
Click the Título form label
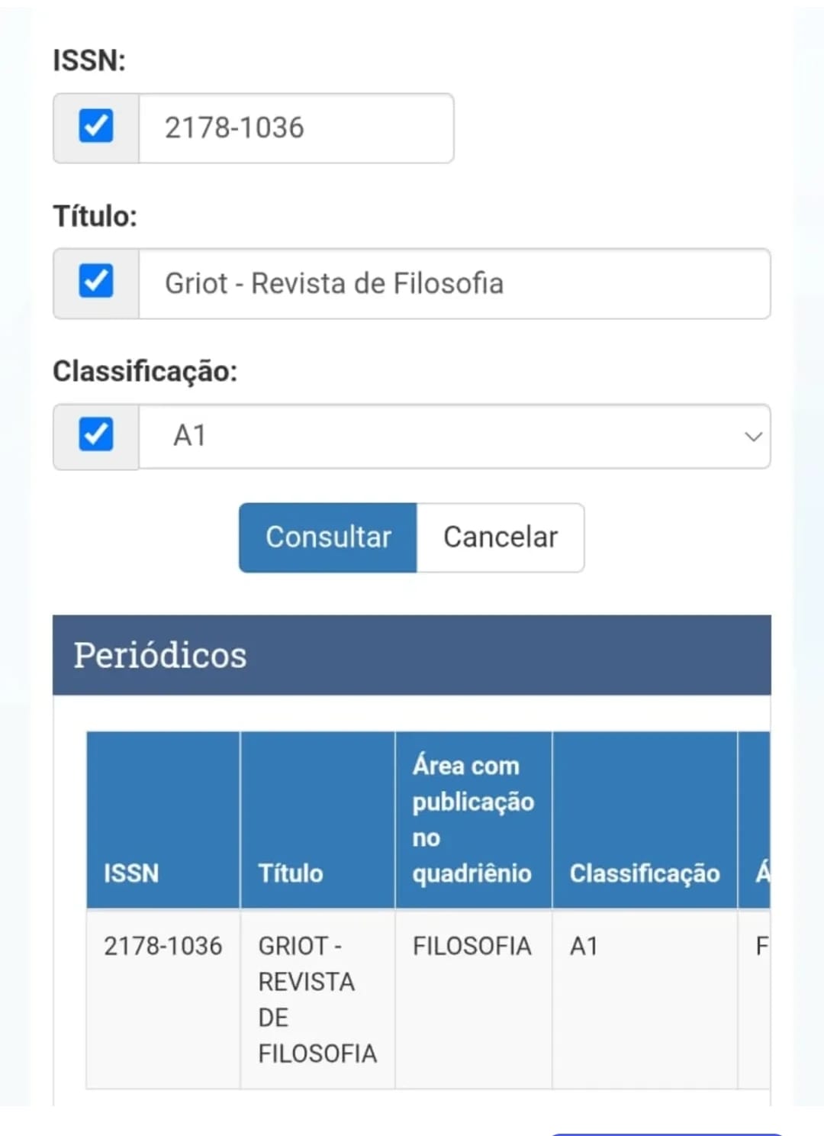[95, 216]
